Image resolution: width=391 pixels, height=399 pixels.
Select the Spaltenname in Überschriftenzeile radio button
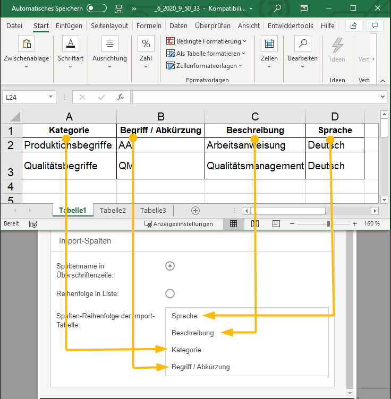tap(170, 266)
